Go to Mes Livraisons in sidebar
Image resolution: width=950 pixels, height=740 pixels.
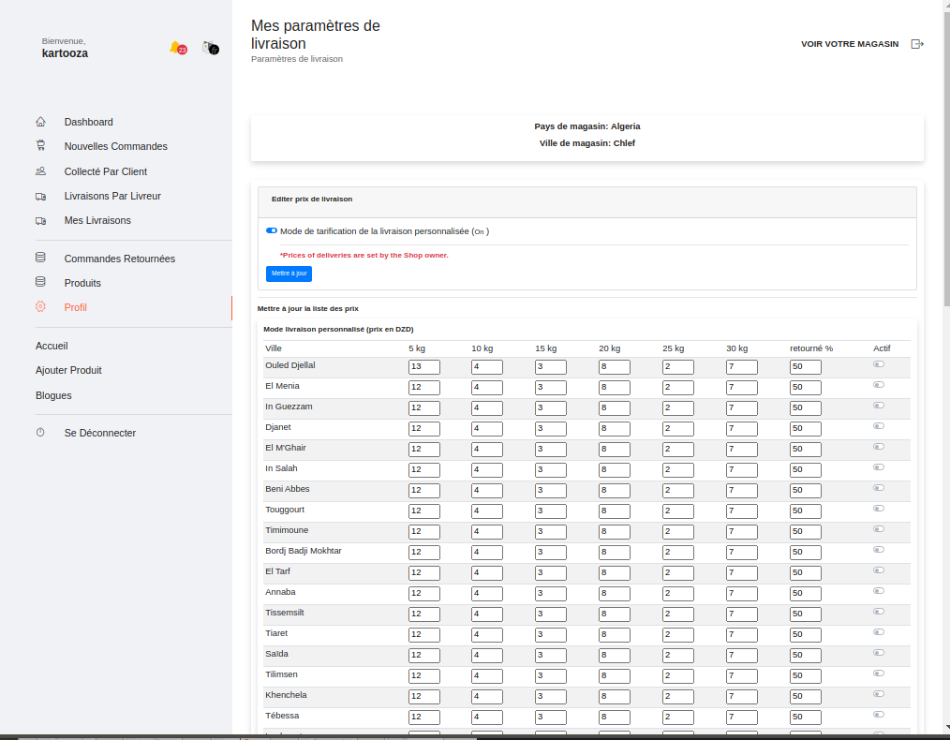[x=97, y=220]
